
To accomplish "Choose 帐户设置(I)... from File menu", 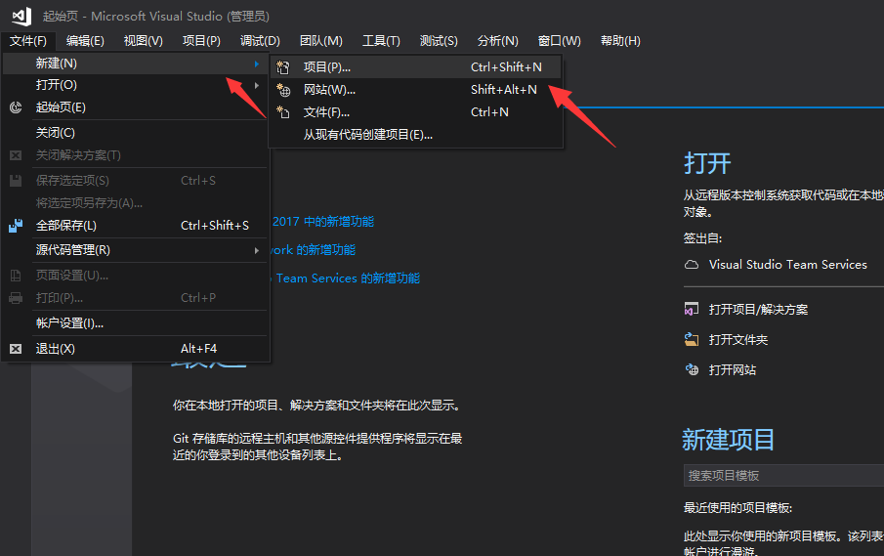I will (x=69, y=323).
